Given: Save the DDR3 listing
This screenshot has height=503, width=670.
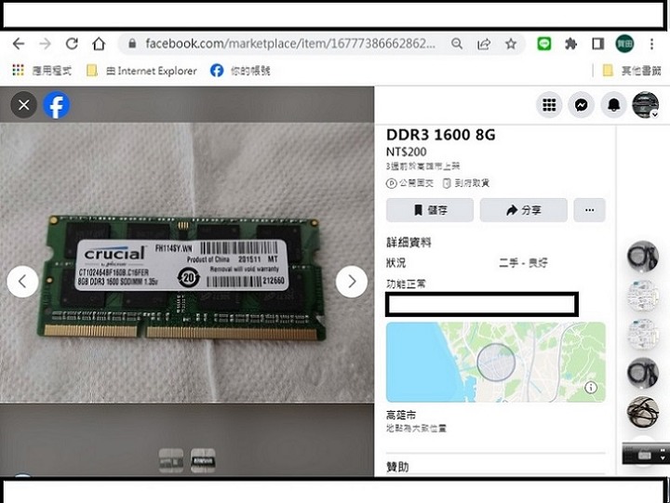Looking at the screenshot, I should pos(429,210).
